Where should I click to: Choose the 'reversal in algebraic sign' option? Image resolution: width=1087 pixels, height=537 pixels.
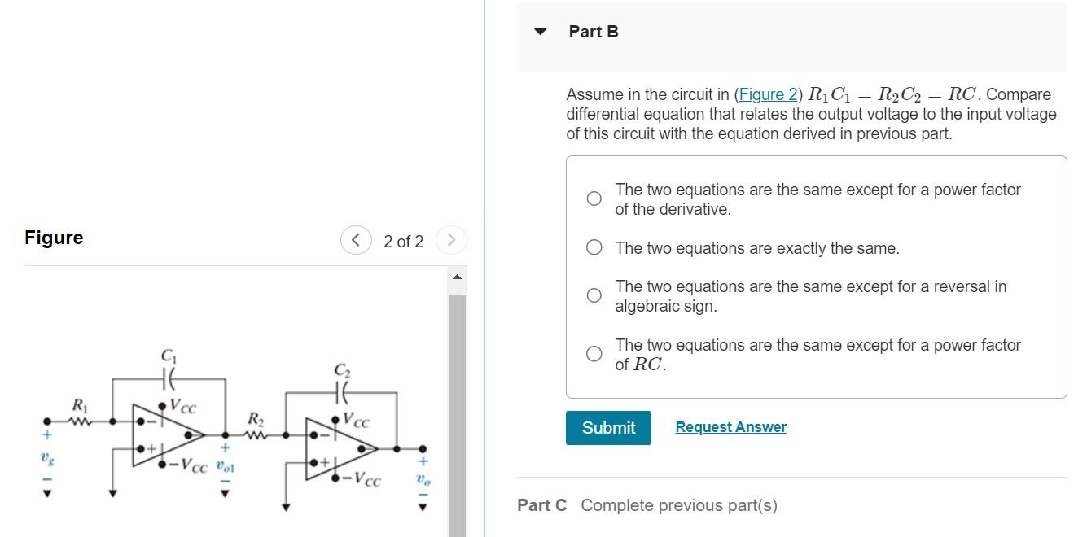click(x=594, y=296)
